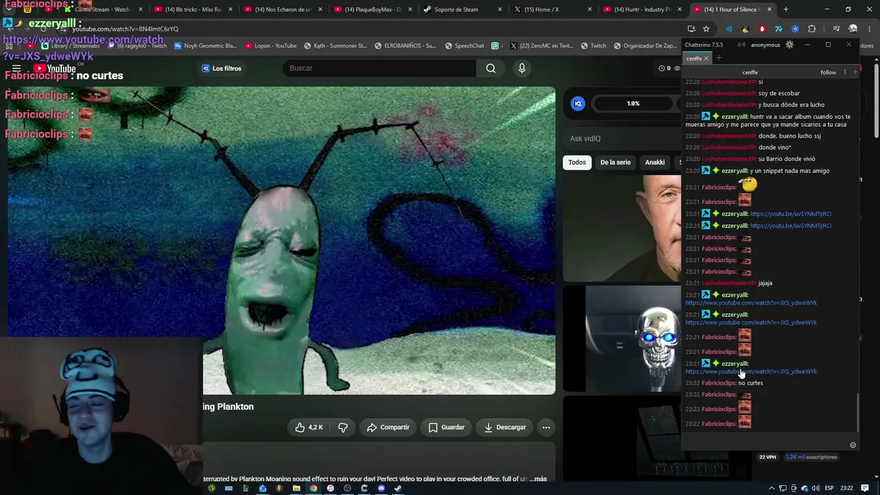Open the Noyh Geometric Bla bookmark
The image size is (880, 495).
pos(205,46)
